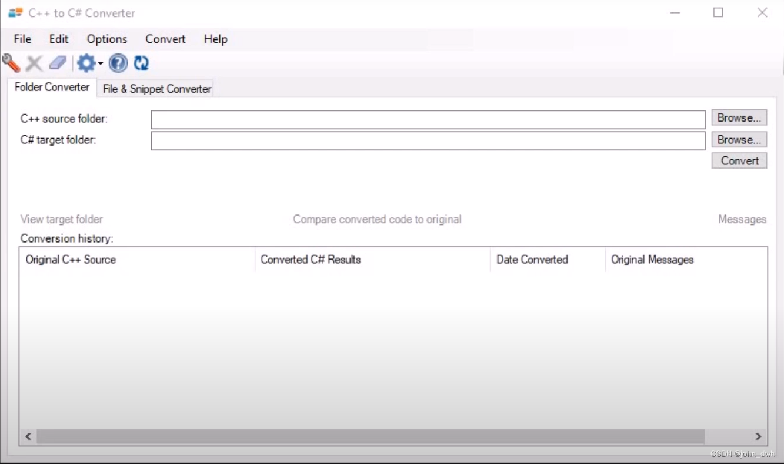This screenshot has width=784, height=464.
Task: Click the right arrow of the horizontal scrollbar
Action: click(758, 436)
